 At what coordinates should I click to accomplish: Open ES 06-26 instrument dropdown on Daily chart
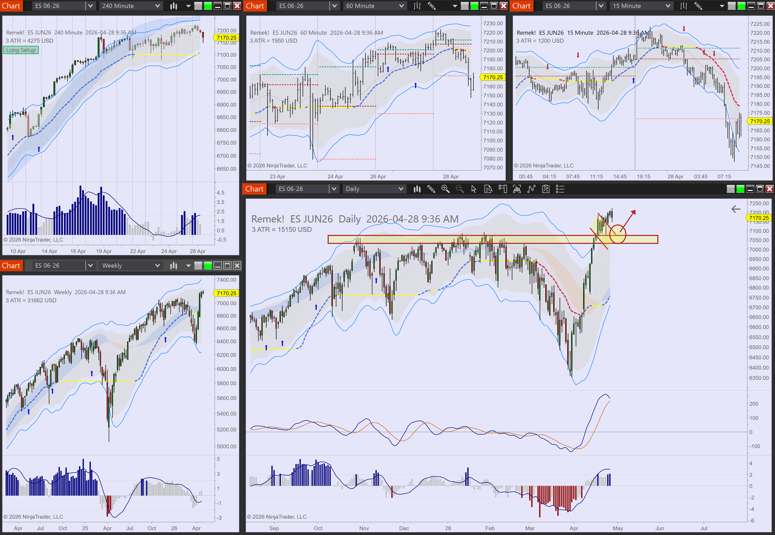point(334,189)
